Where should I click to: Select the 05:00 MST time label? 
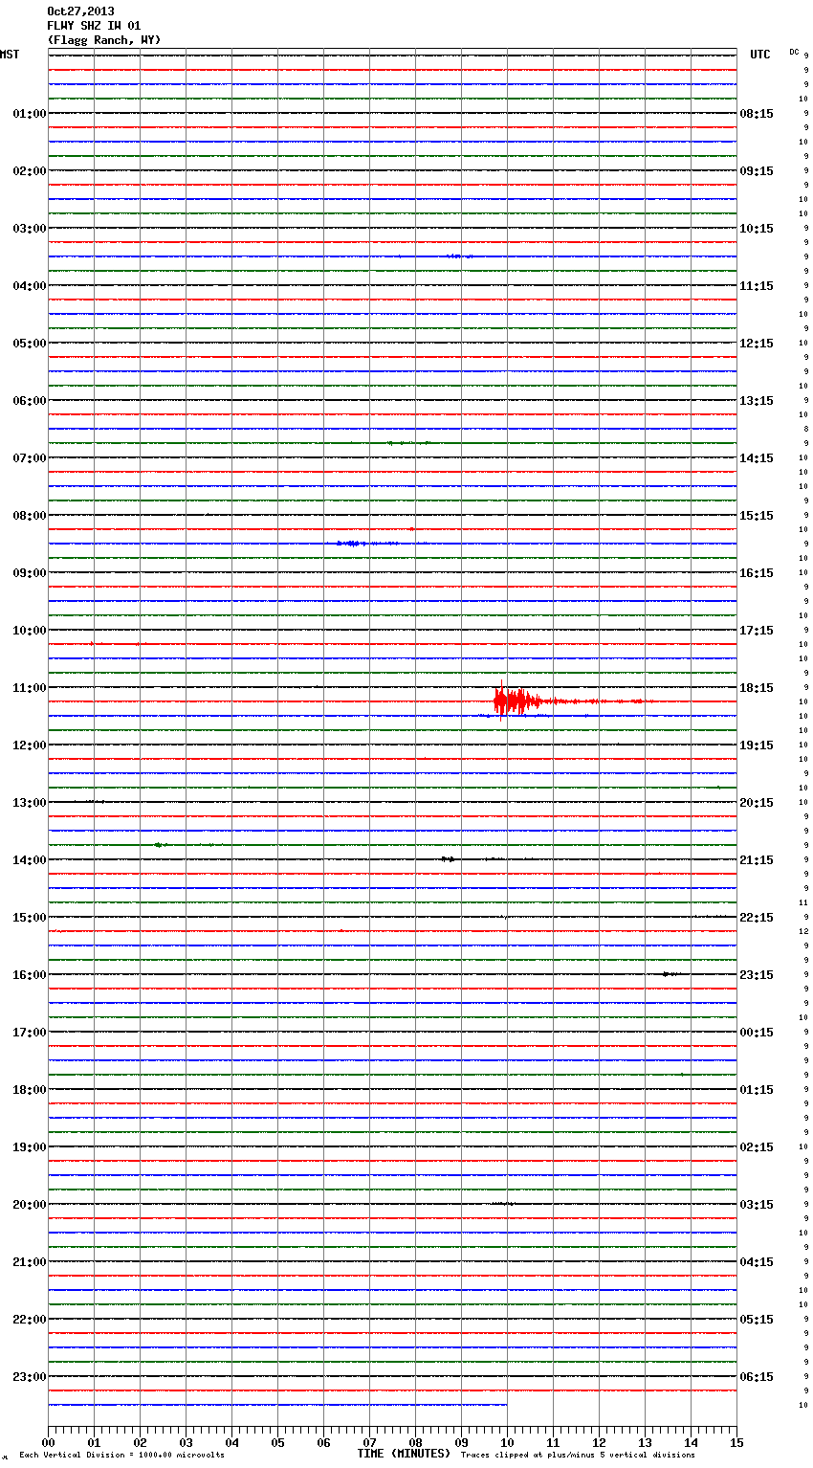(x=30, y=344)
